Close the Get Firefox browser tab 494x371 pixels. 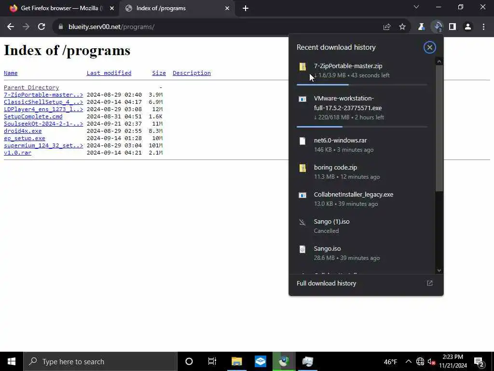click(x=112, y=8)
